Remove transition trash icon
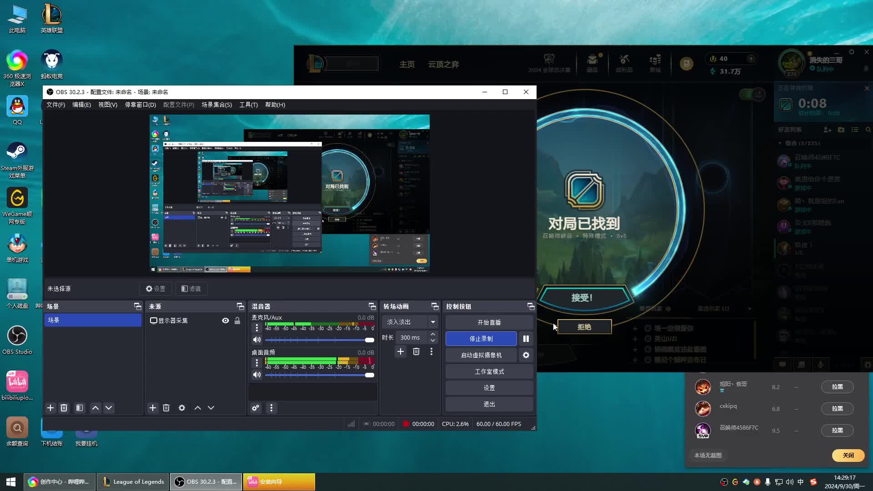 point(416,351)
